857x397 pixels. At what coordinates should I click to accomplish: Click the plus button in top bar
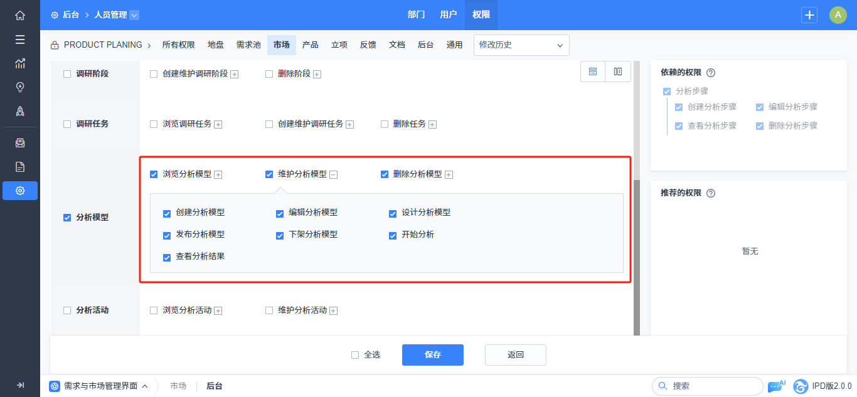click(810, 15)
